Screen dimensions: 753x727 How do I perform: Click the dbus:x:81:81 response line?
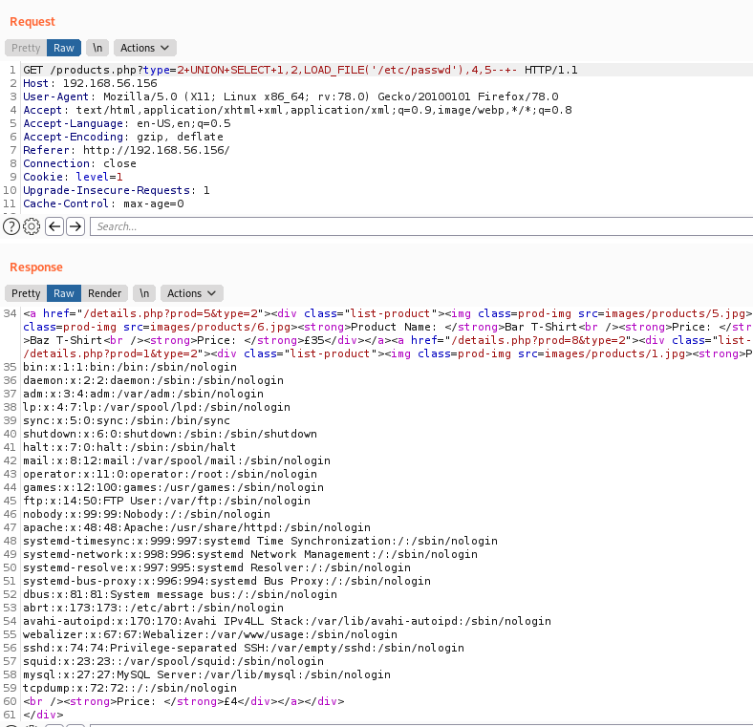coord(180,595)
